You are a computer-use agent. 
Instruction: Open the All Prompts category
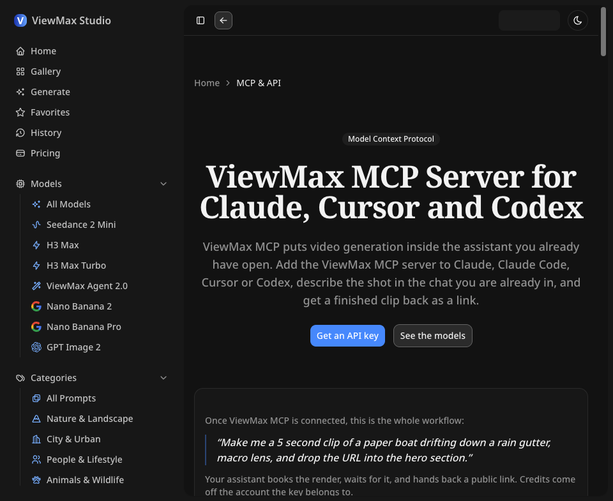point(100,398)
